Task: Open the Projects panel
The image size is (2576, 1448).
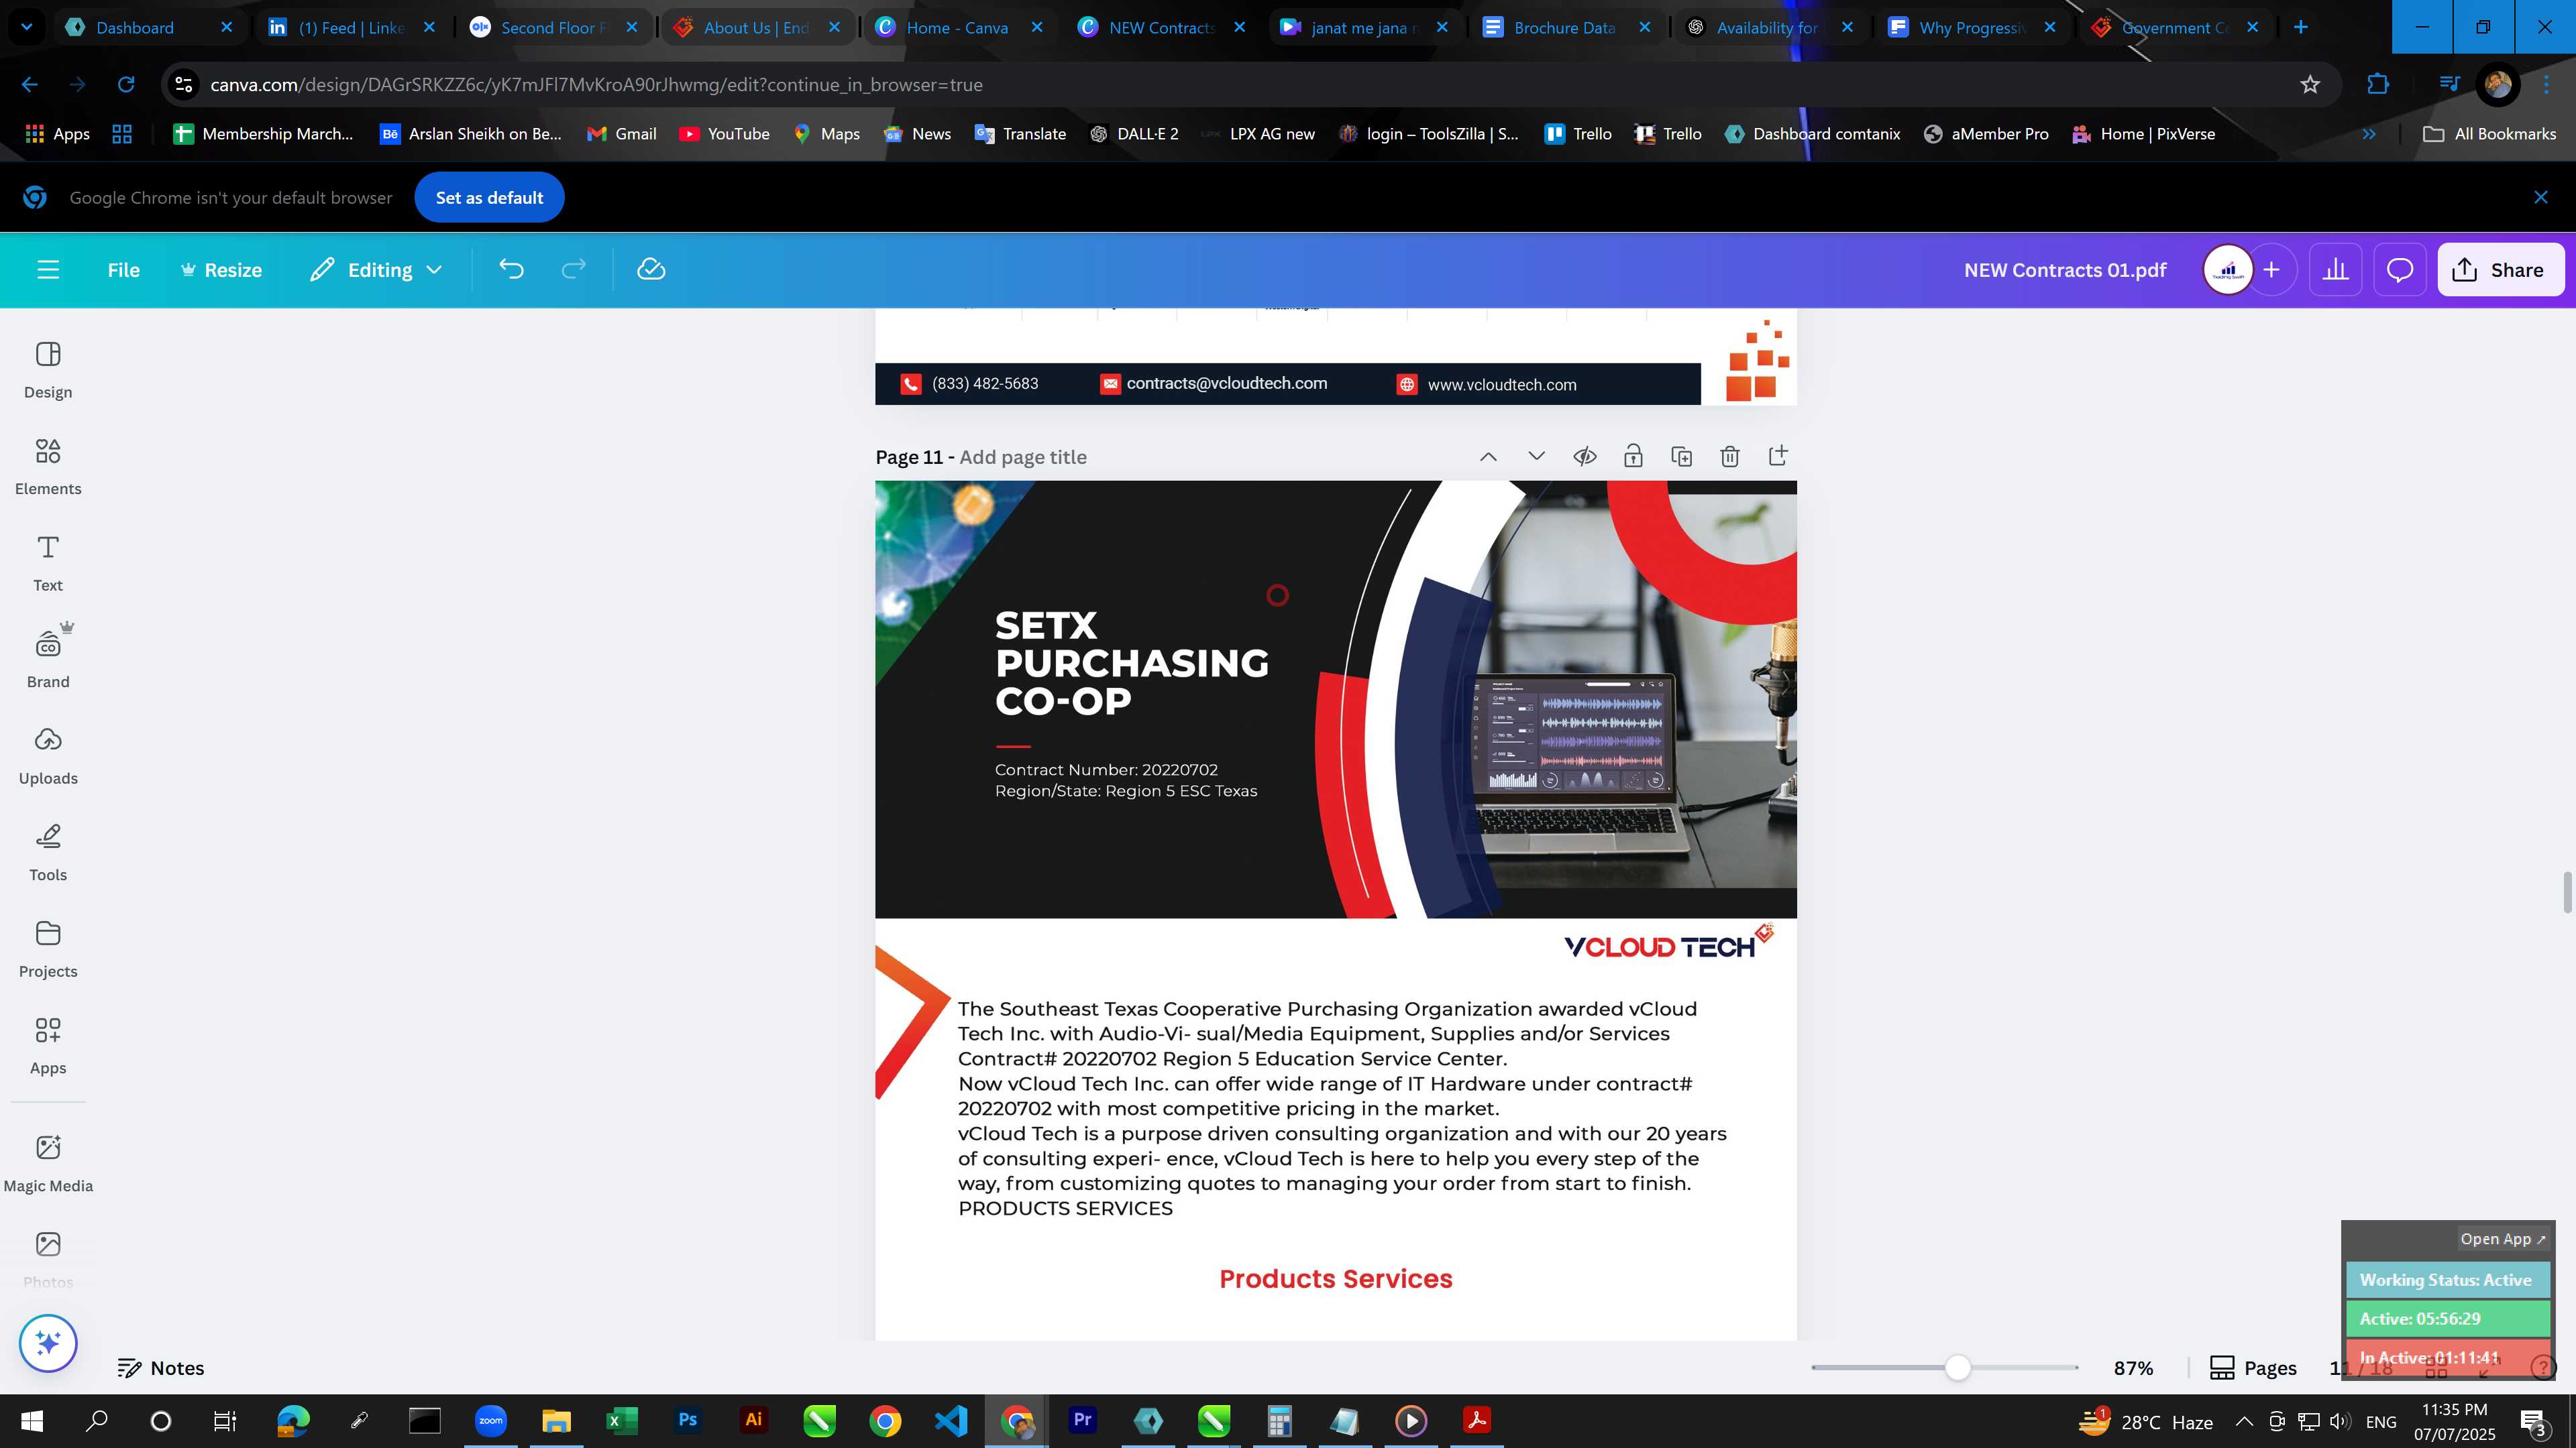Action: click(48, 949)
